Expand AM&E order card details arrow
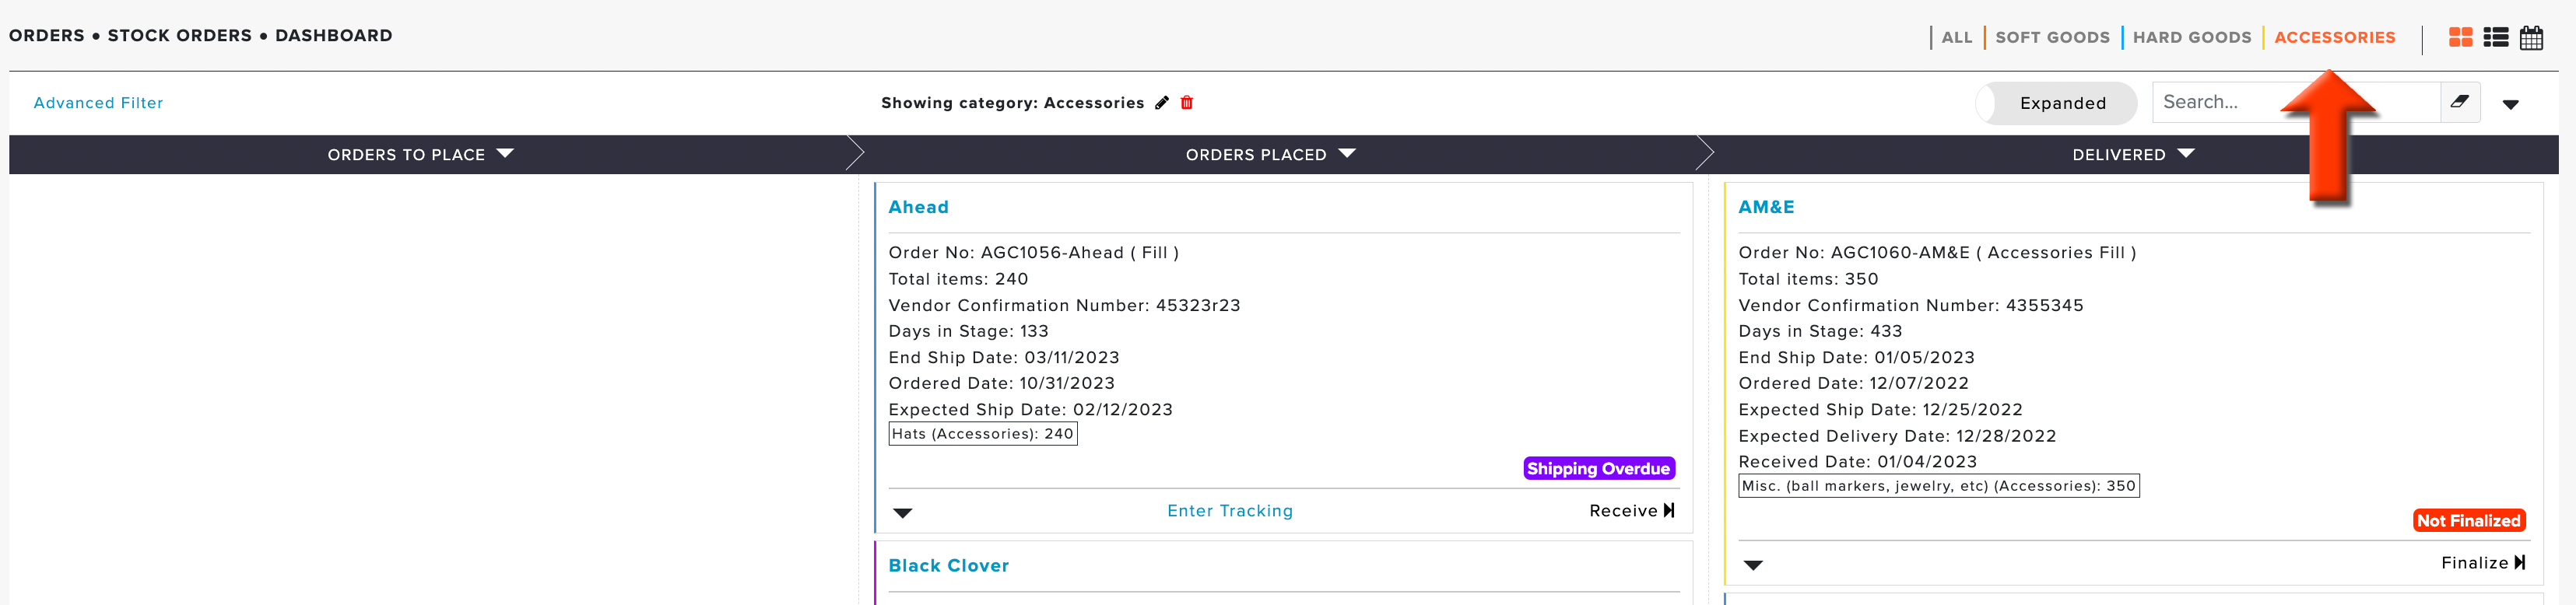The image size is (2576, 605). tap(1753, 565)
